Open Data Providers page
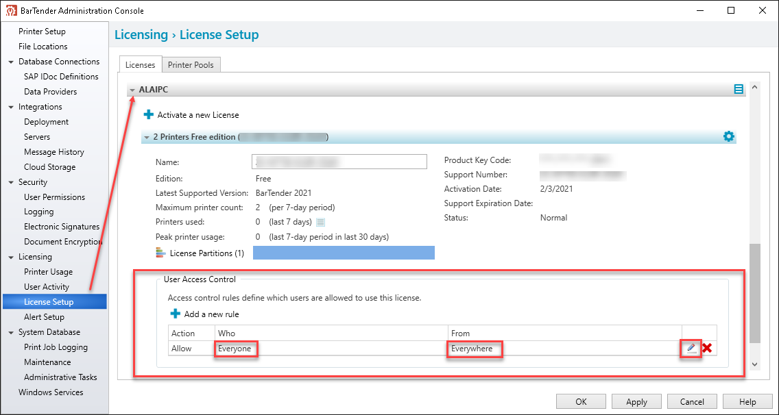 [51, 91]
